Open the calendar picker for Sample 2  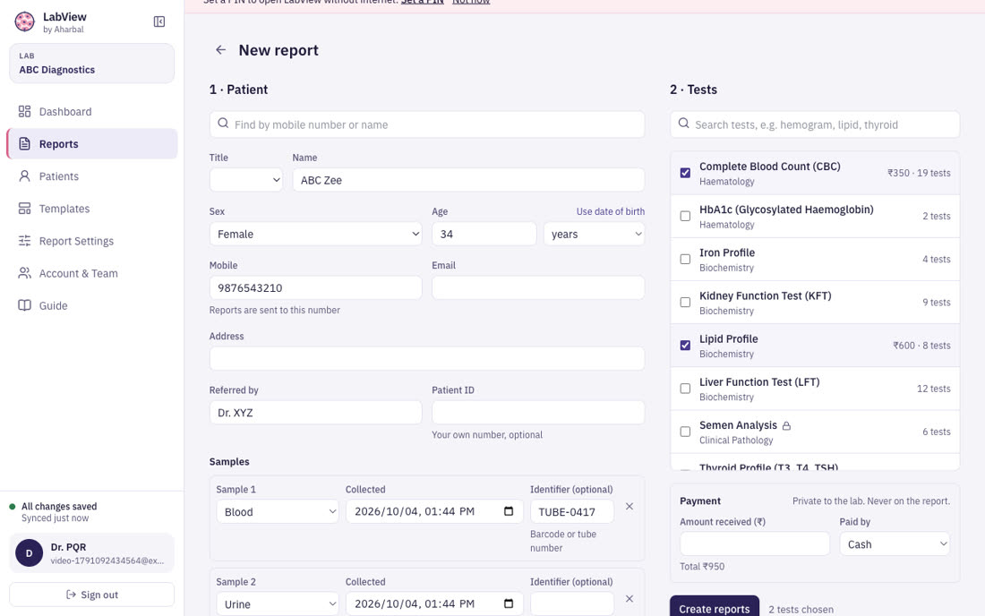[509, 603]
